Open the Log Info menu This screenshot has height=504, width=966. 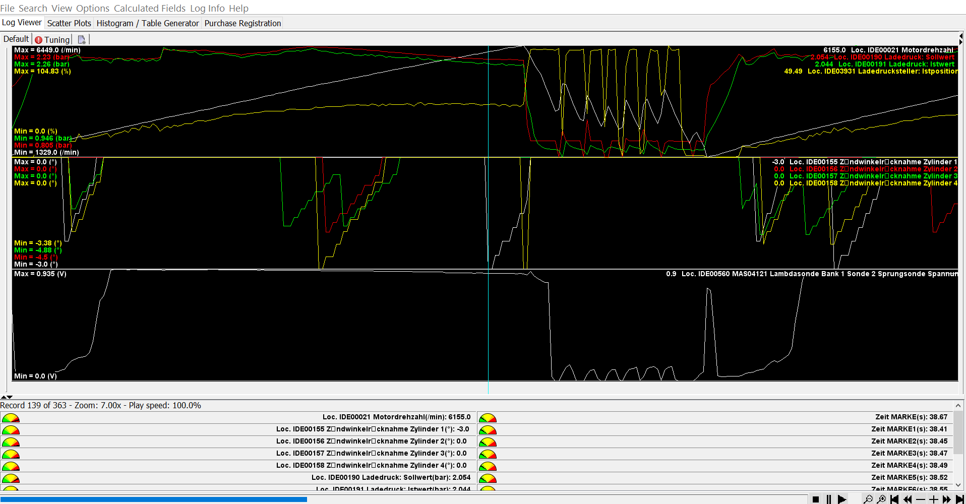207,8
